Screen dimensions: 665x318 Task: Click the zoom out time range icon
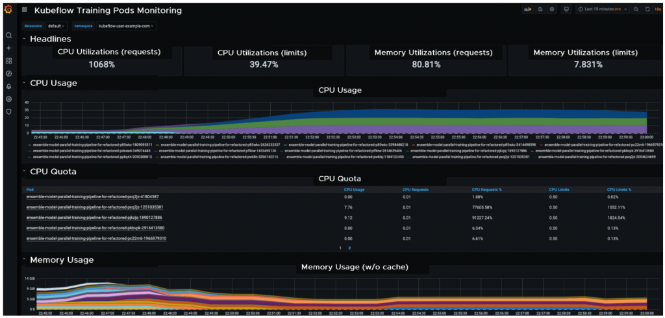pos(636,9)
